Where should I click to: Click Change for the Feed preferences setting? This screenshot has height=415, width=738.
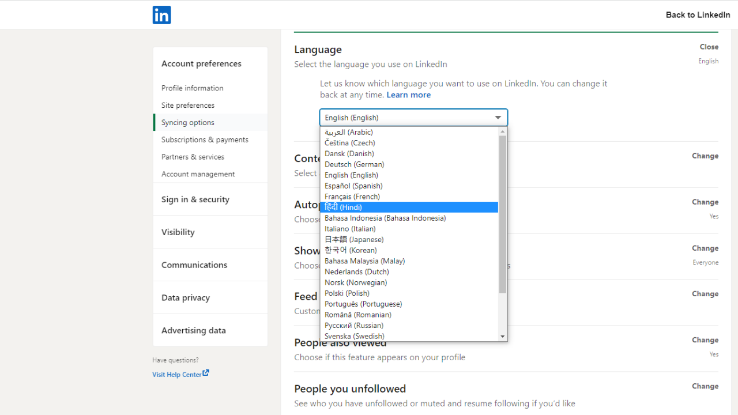[705, 293]
